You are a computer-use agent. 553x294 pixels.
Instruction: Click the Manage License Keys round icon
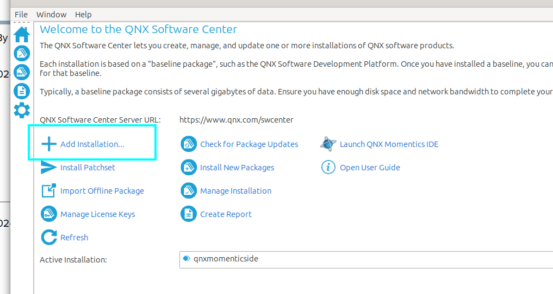(x=49, y=214)
